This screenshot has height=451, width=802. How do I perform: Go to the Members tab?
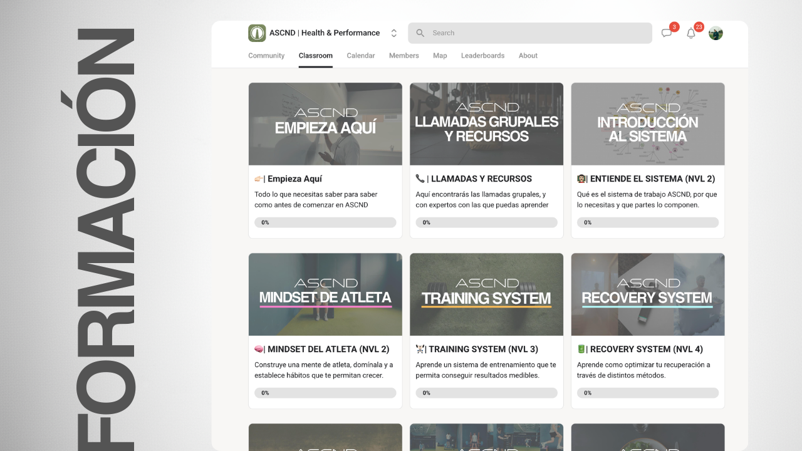click(404, 56)
